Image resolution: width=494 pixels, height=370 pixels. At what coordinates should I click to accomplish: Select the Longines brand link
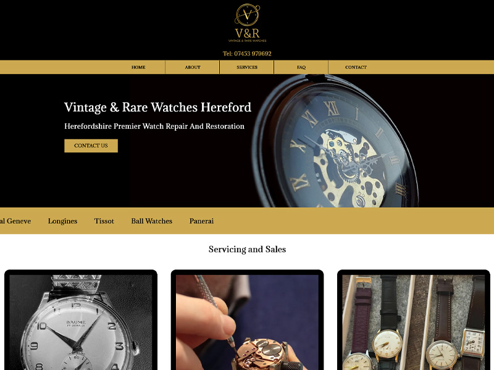pyautogui.click(x=62, y=221)
